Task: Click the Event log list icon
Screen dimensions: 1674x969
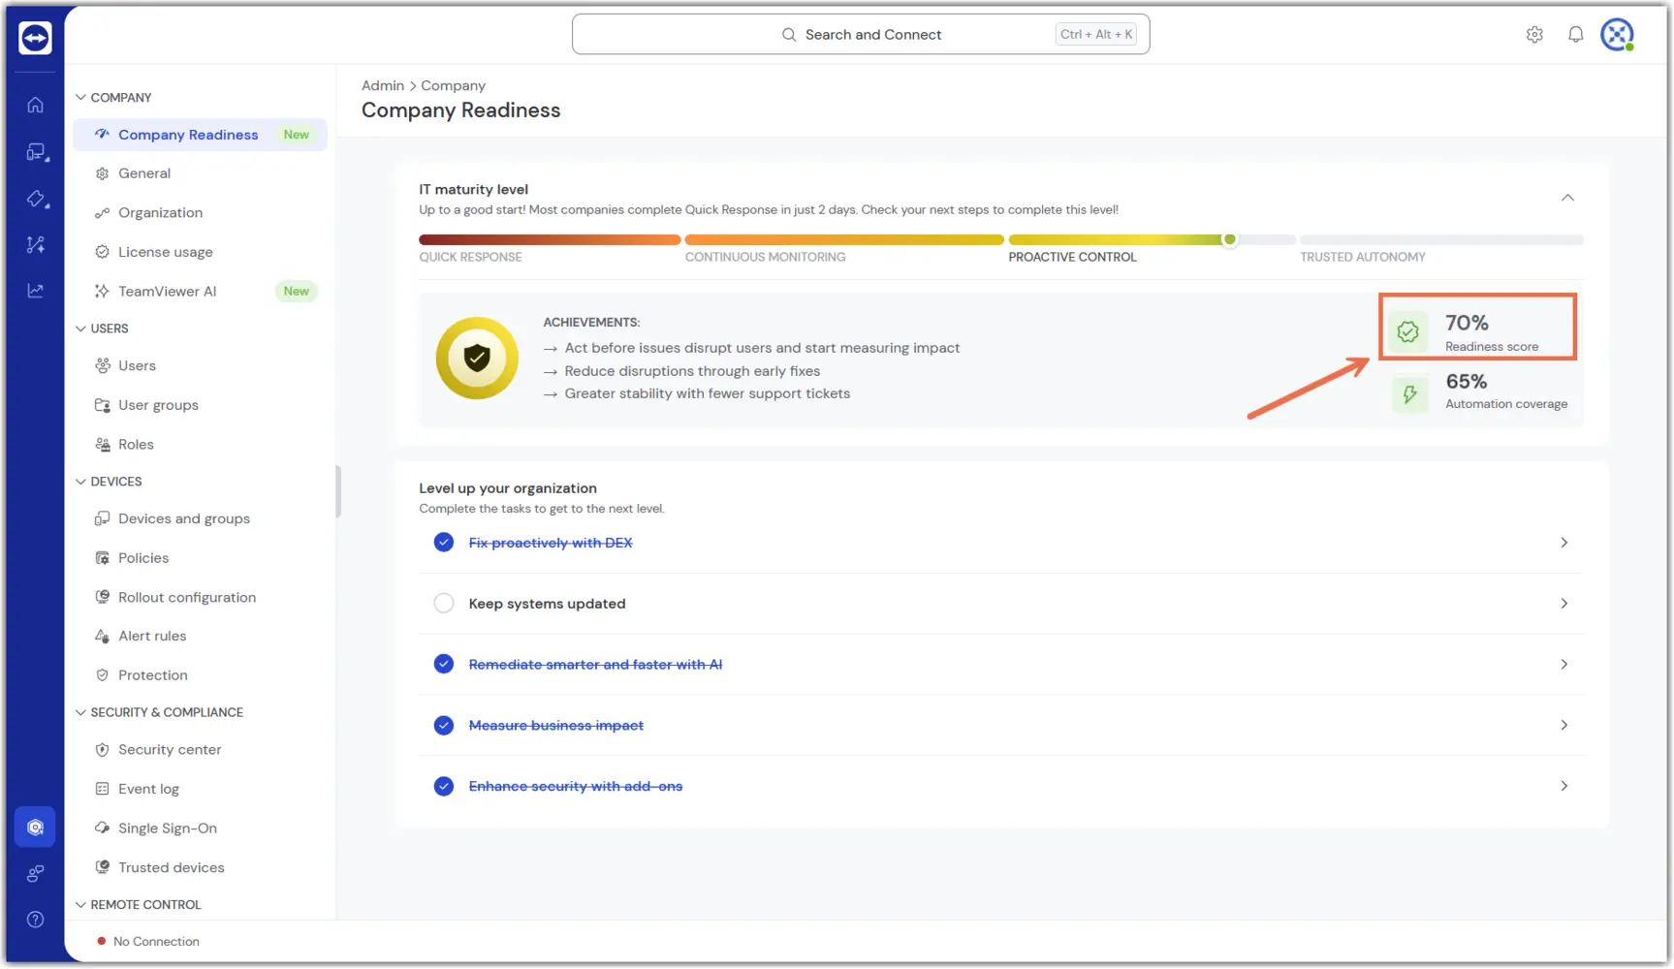Action: (102, 789)
